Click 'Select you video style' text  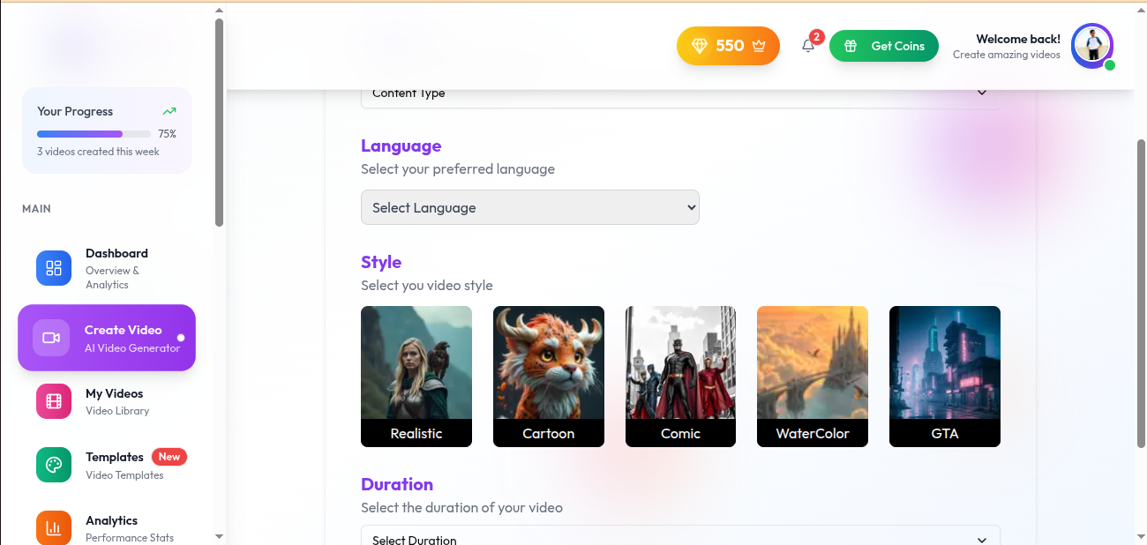pos(427,285)
